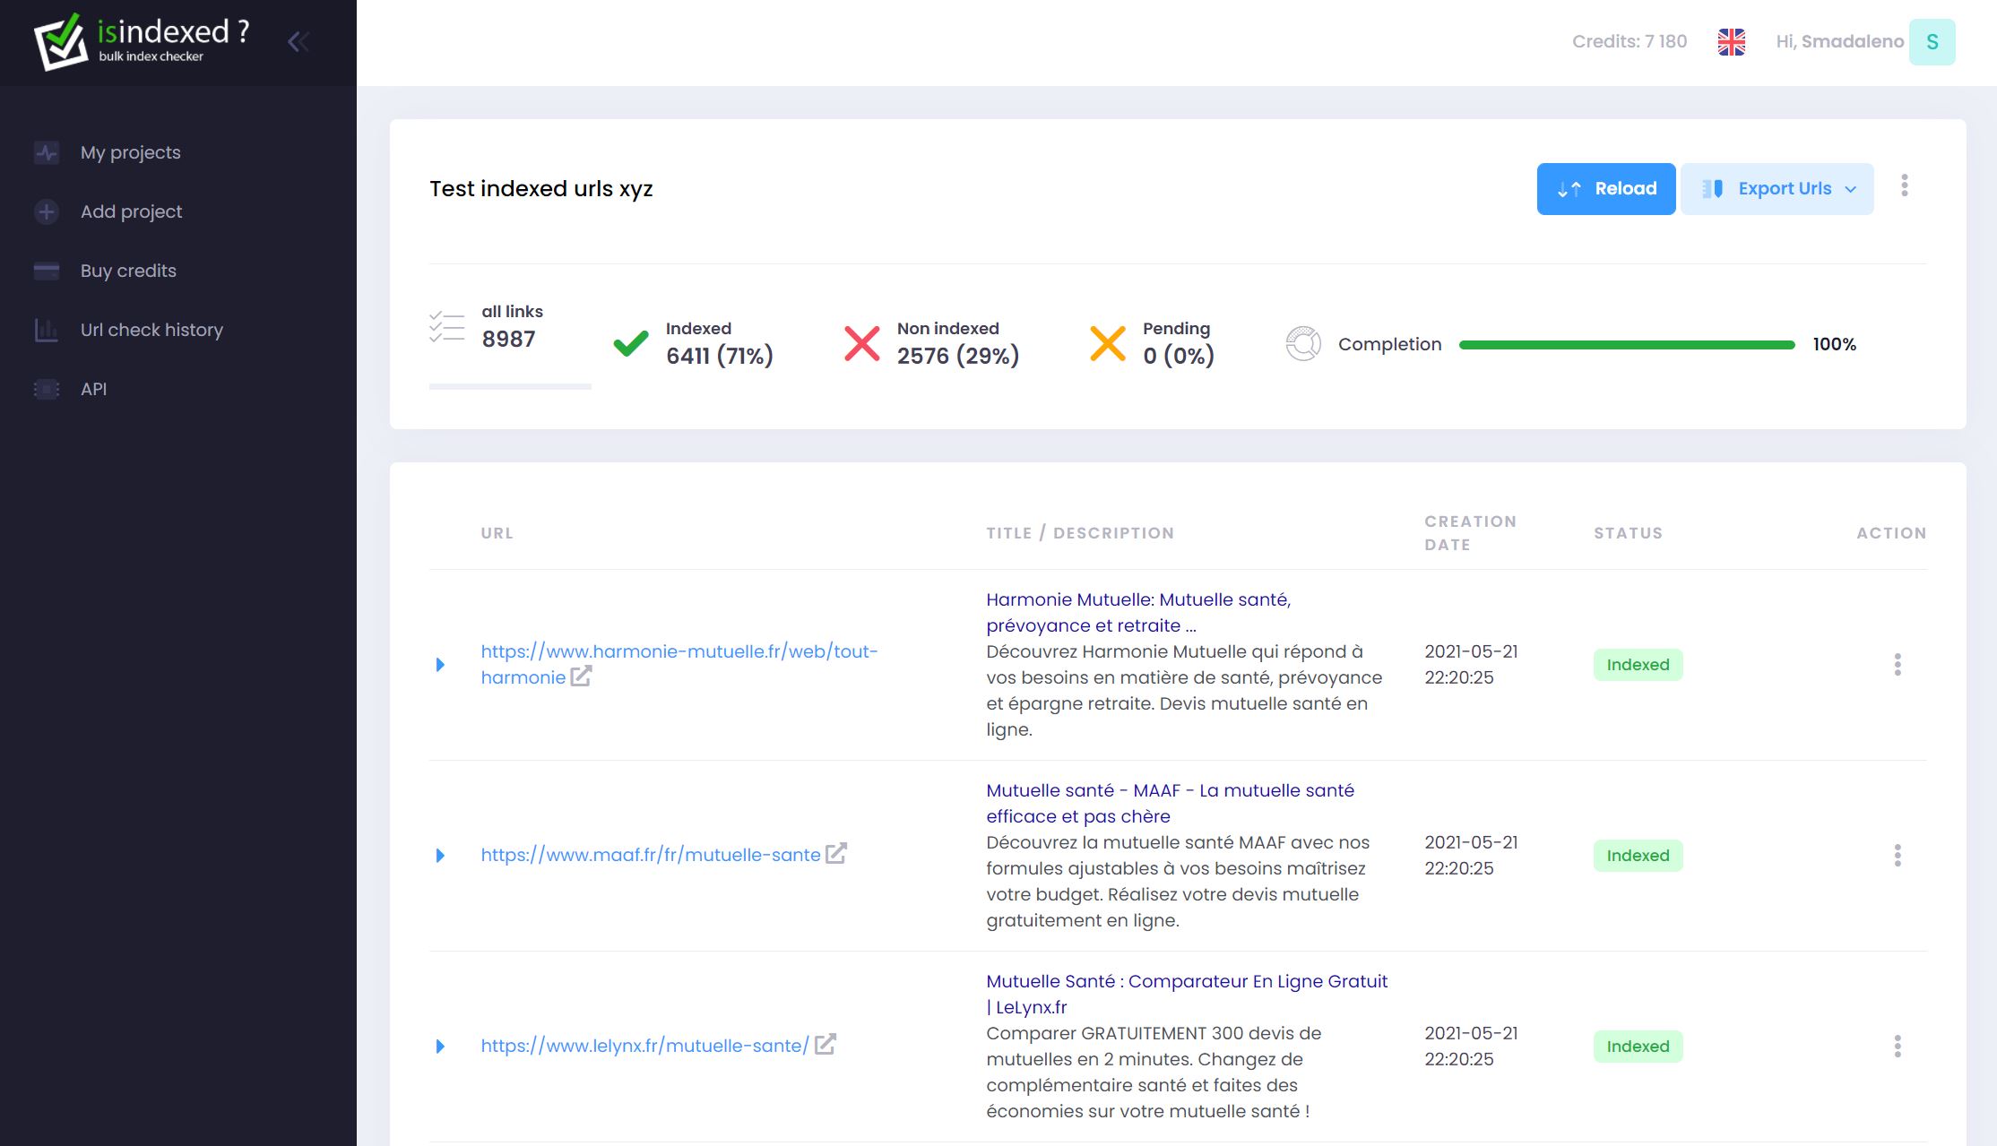Click the Add project plus icon

pos(47,211)
